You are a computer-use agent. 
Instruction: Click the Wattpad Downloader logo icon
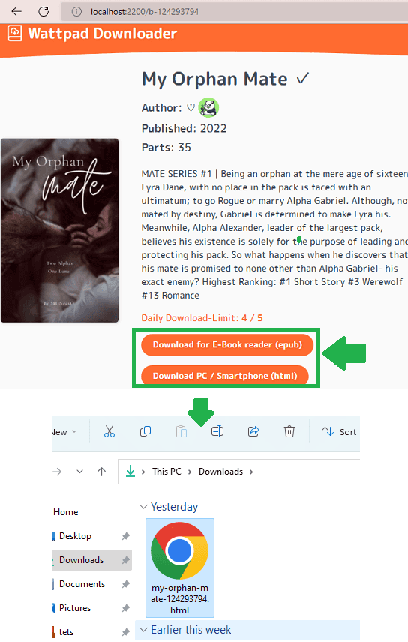coord(15,33)
